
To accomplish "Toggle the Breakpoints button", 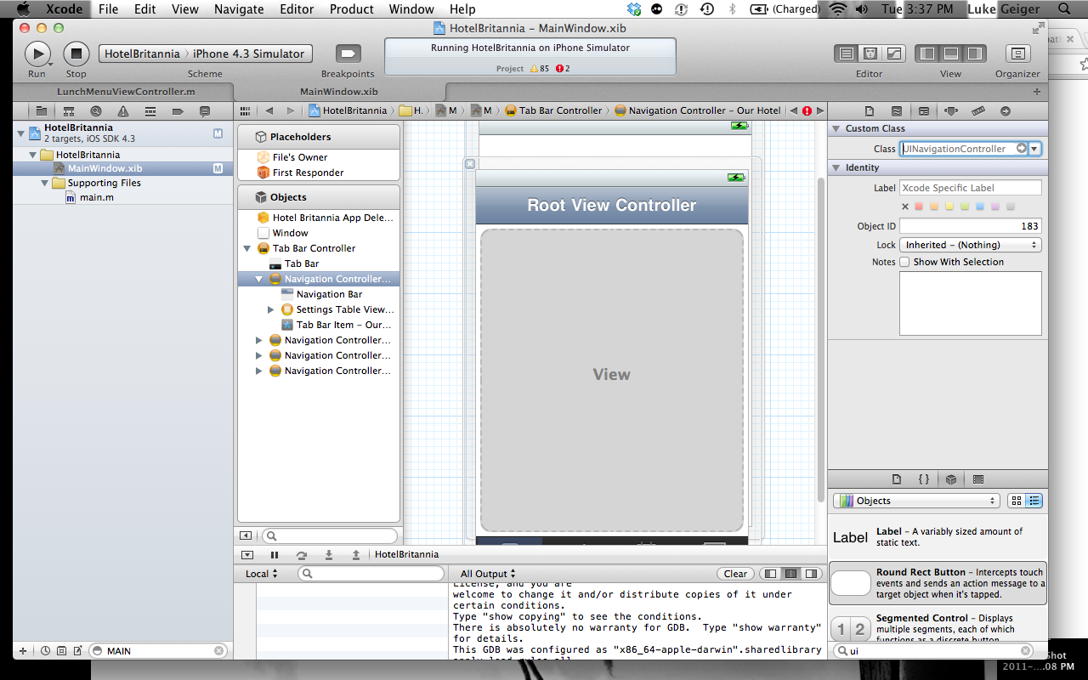I will tap(348, 54).
